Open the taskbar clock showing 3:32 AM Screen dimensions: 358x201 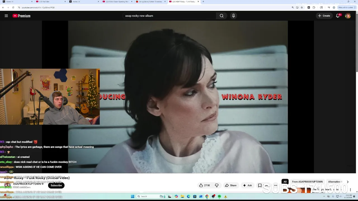(x=349, y=197)
